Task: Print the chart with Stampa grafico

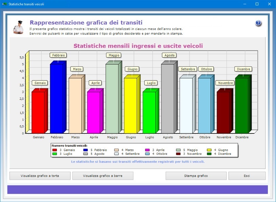Action: [196, 176]
